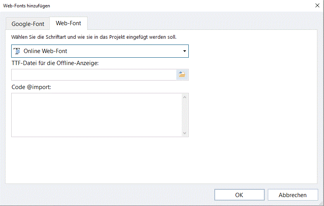The image size is (324, 206).
Task: Select the Web-Font tab
Action: (69, 23)
